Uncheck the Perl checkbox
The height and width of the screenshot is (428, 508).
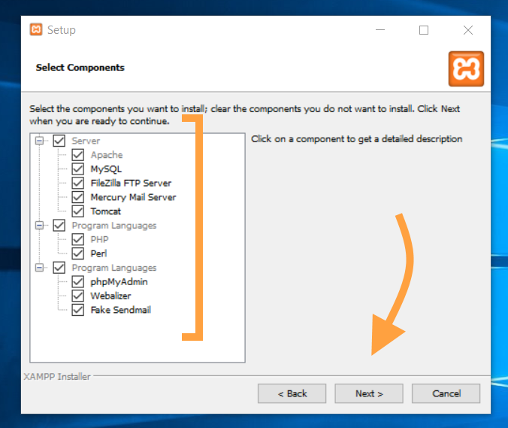(x=77, y=253)
